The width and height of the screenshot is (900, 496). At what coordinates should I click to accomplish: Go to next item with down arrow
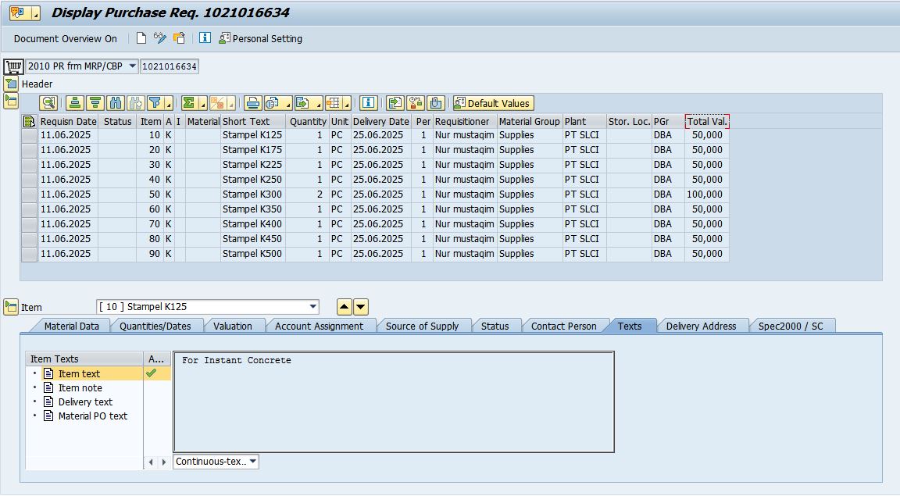(x=360, y=307)
